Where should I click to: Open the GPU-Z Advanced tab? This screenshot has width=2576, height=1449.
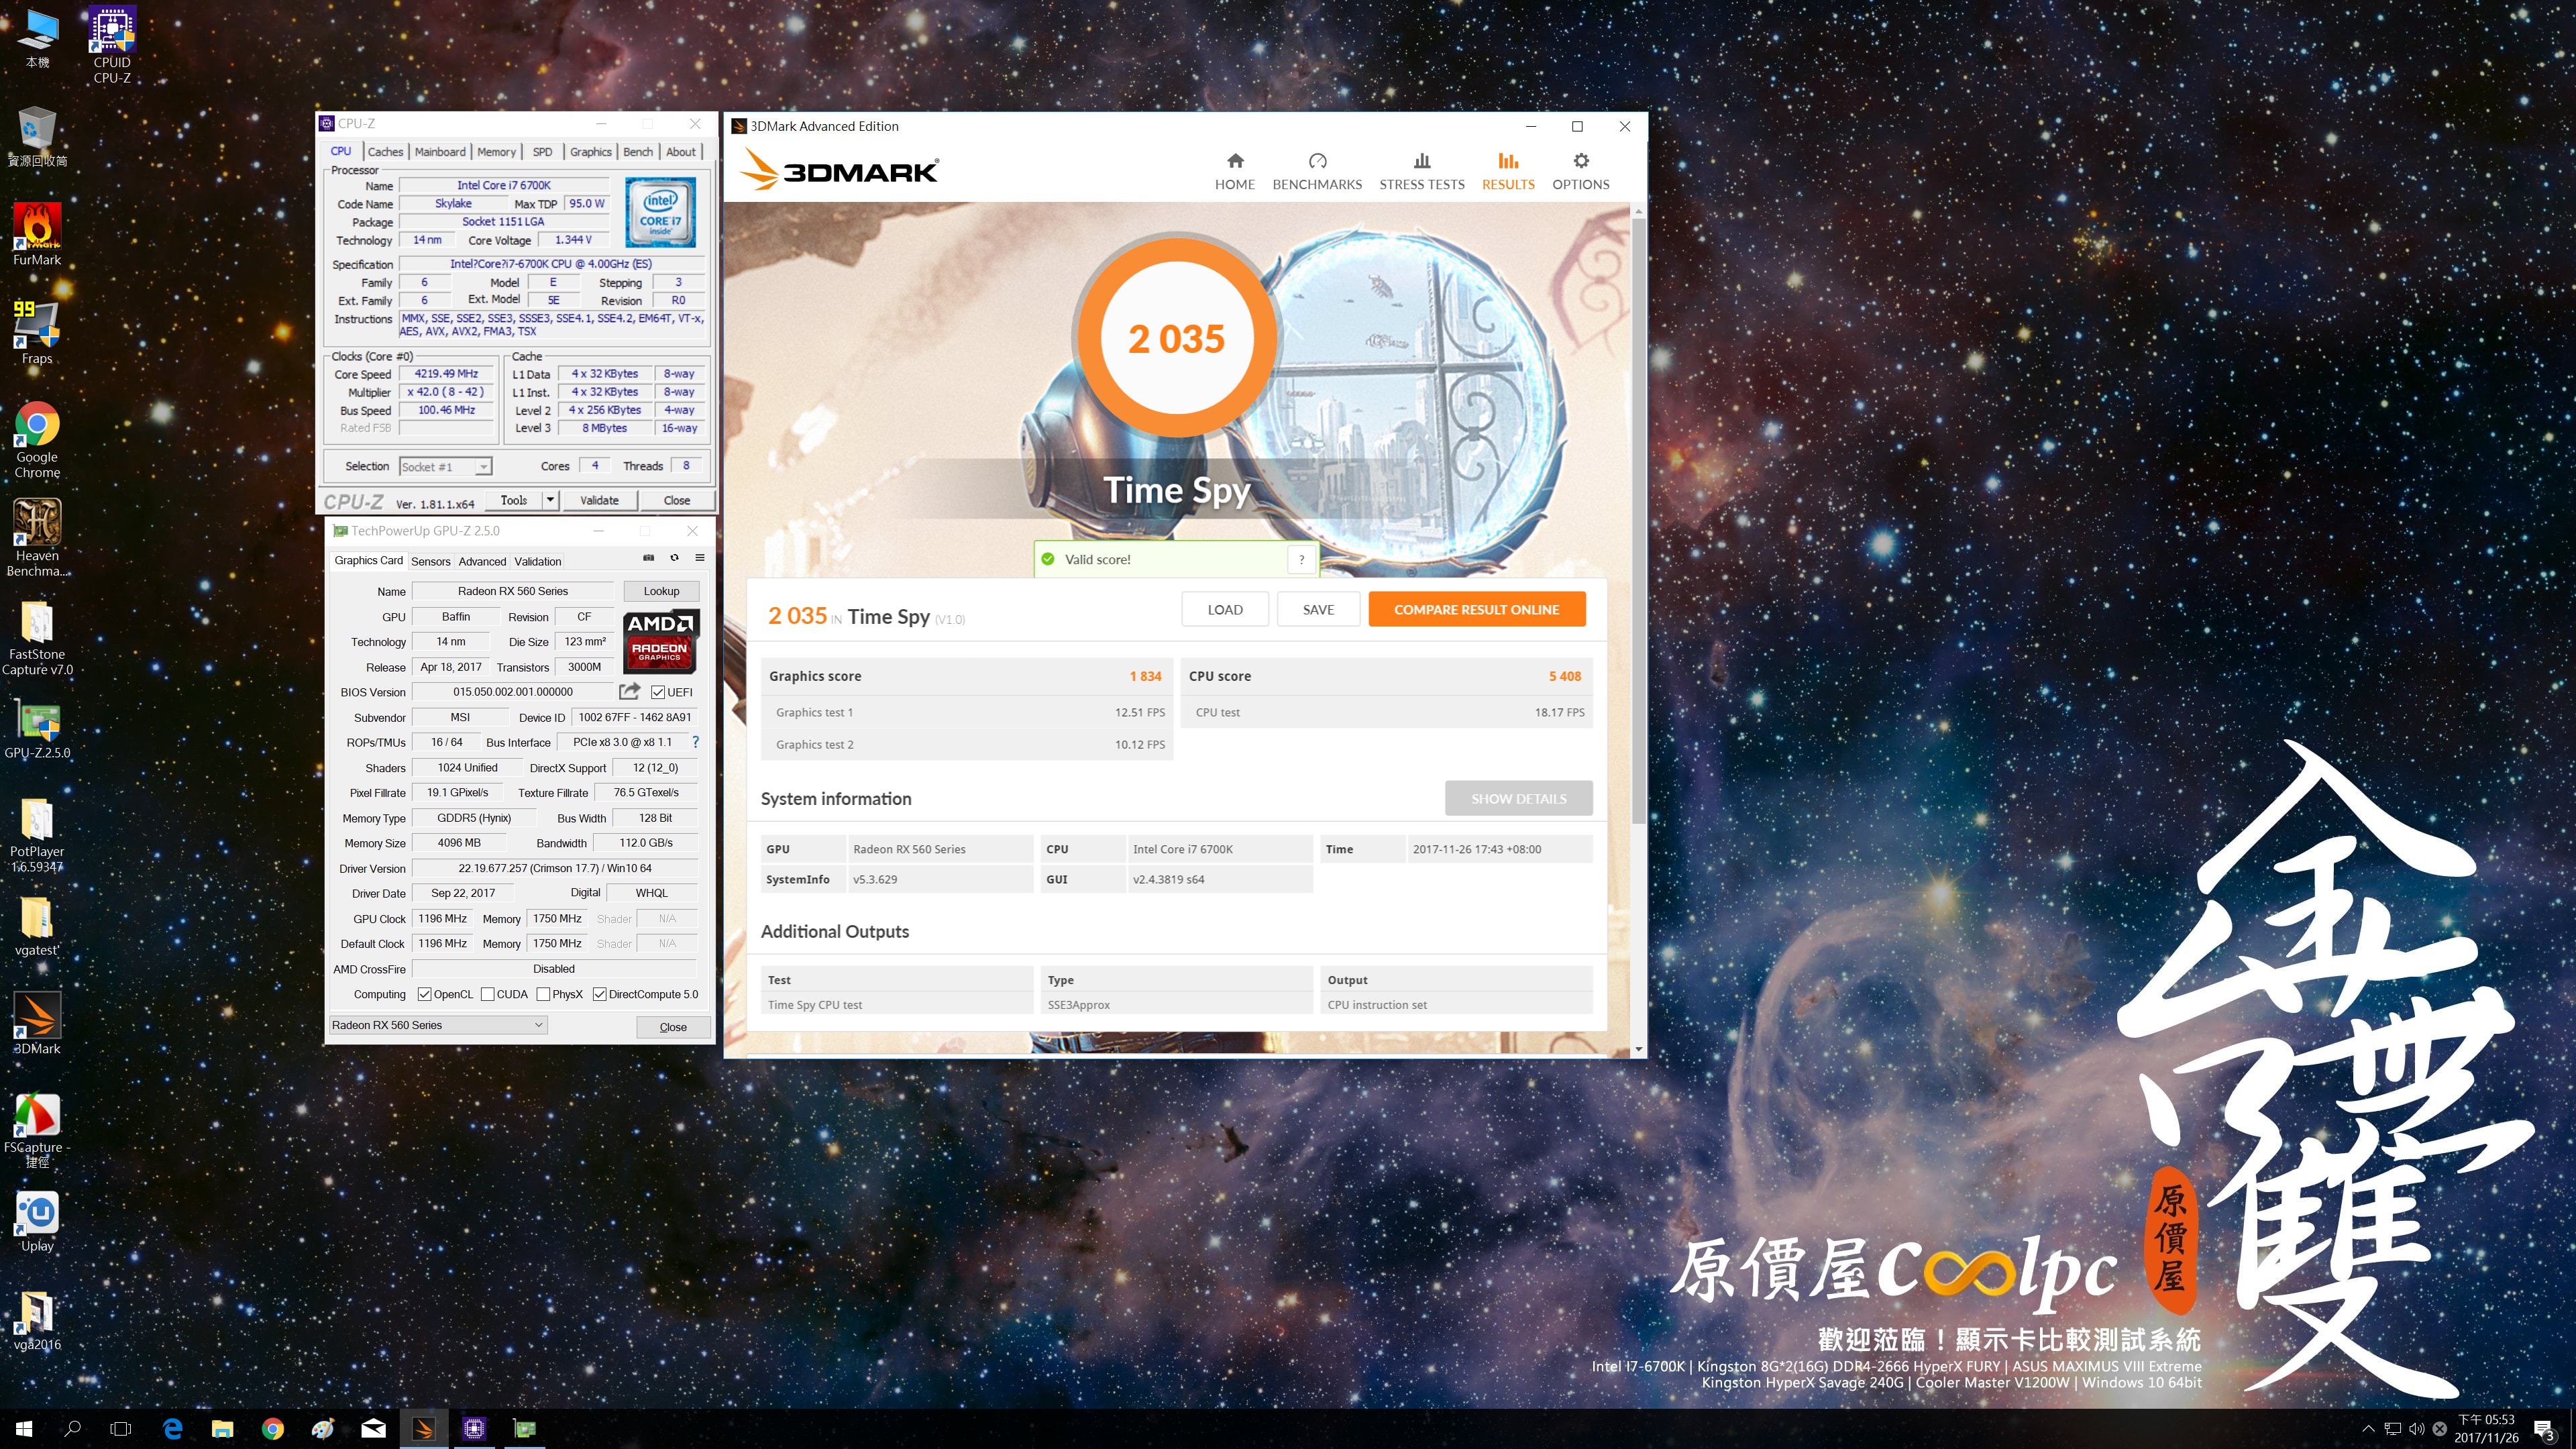click(482, 561)
